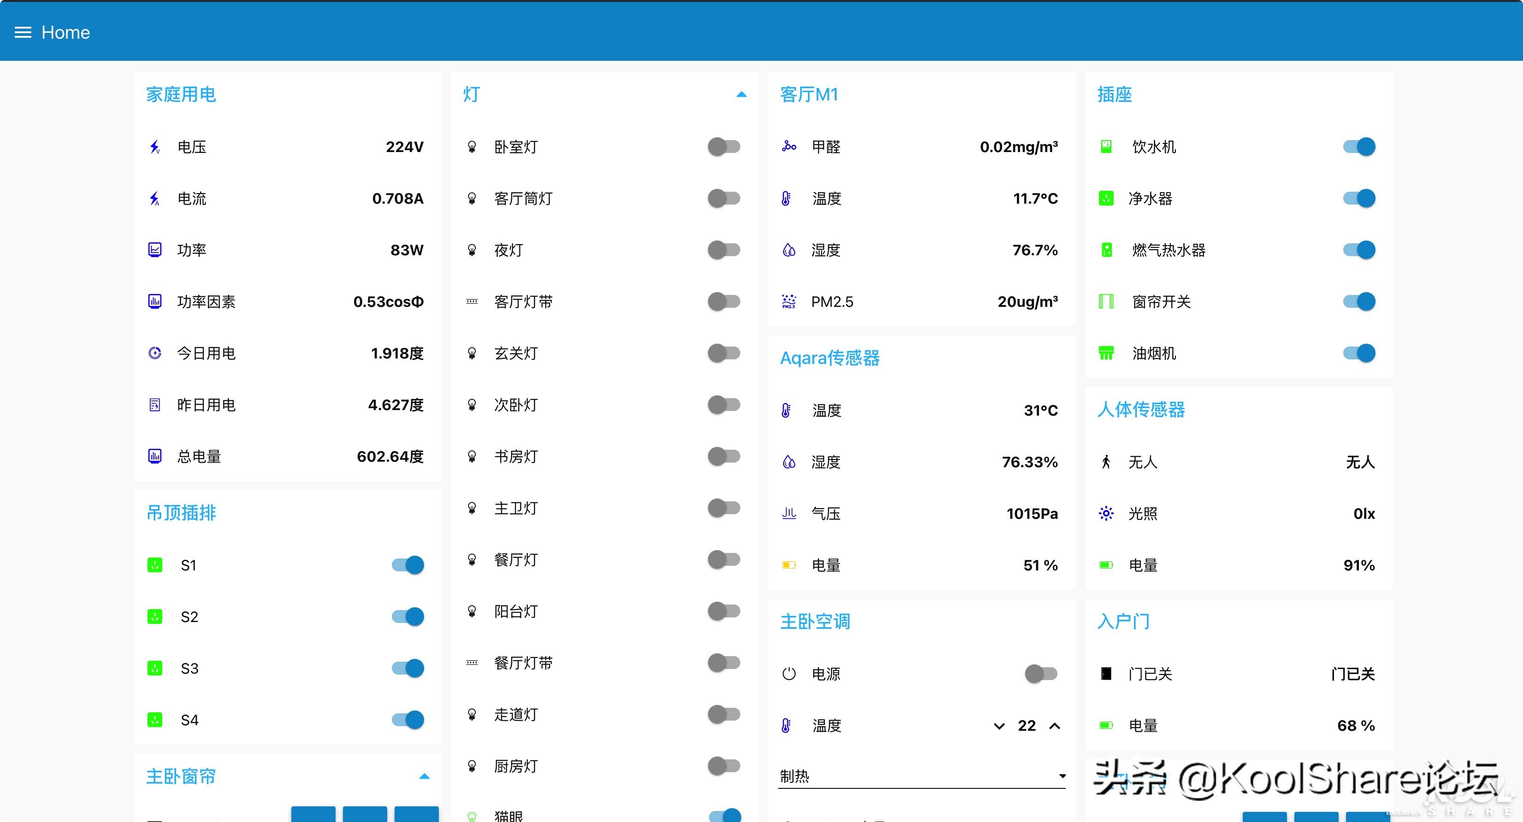1523x822 pixels.
Task: Toggle on the 客厅筒灯 light switch
Action: click(x=722, y=198)
